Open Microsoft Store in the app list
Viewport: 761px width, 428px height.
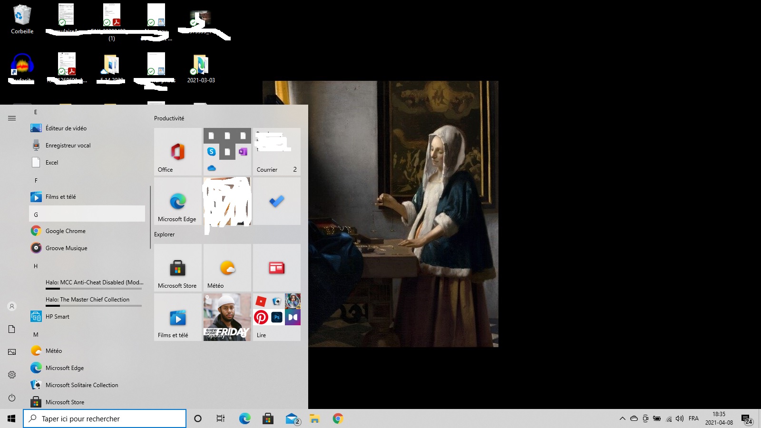tap(87, 402)
